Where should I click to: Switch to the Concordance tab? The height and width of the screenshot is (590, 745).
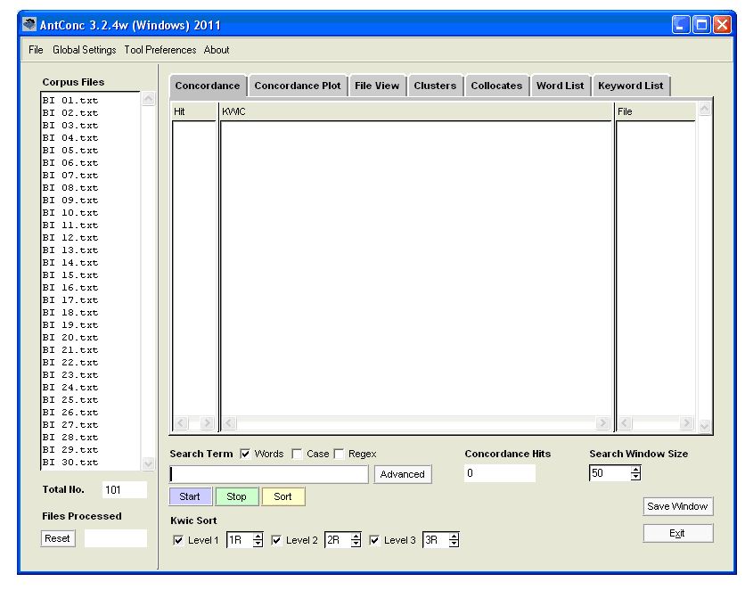tap(208, 86)
